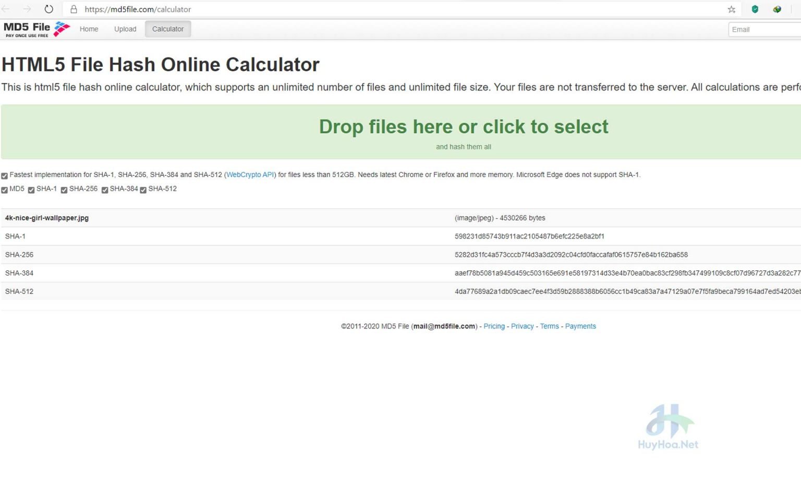
Task: Uncheck the MD5 checkbox
Action: [5, 190]
